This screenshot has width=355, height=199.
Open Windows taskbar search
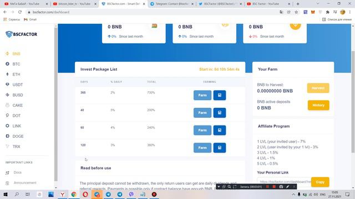click(x=17, y=194)
